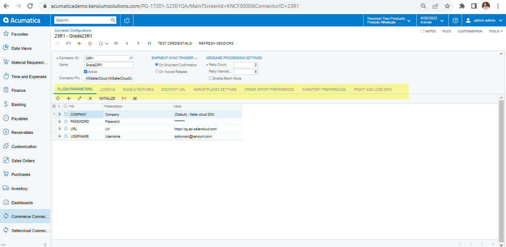Click the undo (cancel) toolbar icon

68,44
